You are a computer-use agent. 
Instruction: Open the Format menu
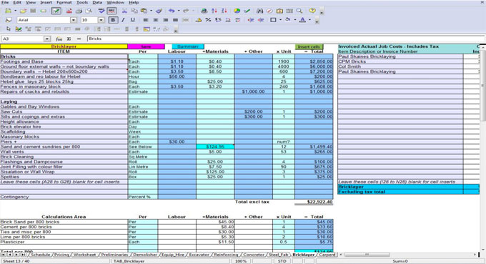tap(64, 2)
